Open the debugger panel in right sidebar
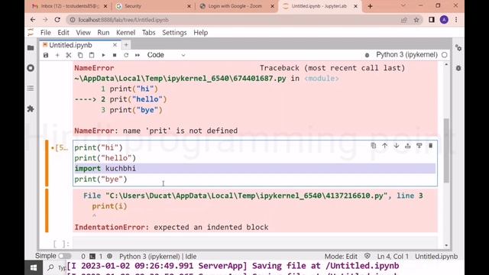 tap(458, 68)
